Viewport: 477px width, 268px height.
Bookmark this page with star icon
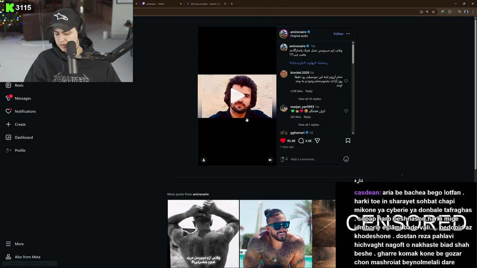click(433, 12)
